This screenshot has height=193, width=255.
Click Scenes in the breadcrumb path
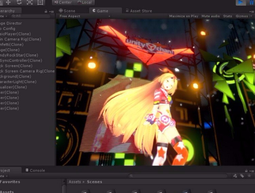(x=95, y=182)
